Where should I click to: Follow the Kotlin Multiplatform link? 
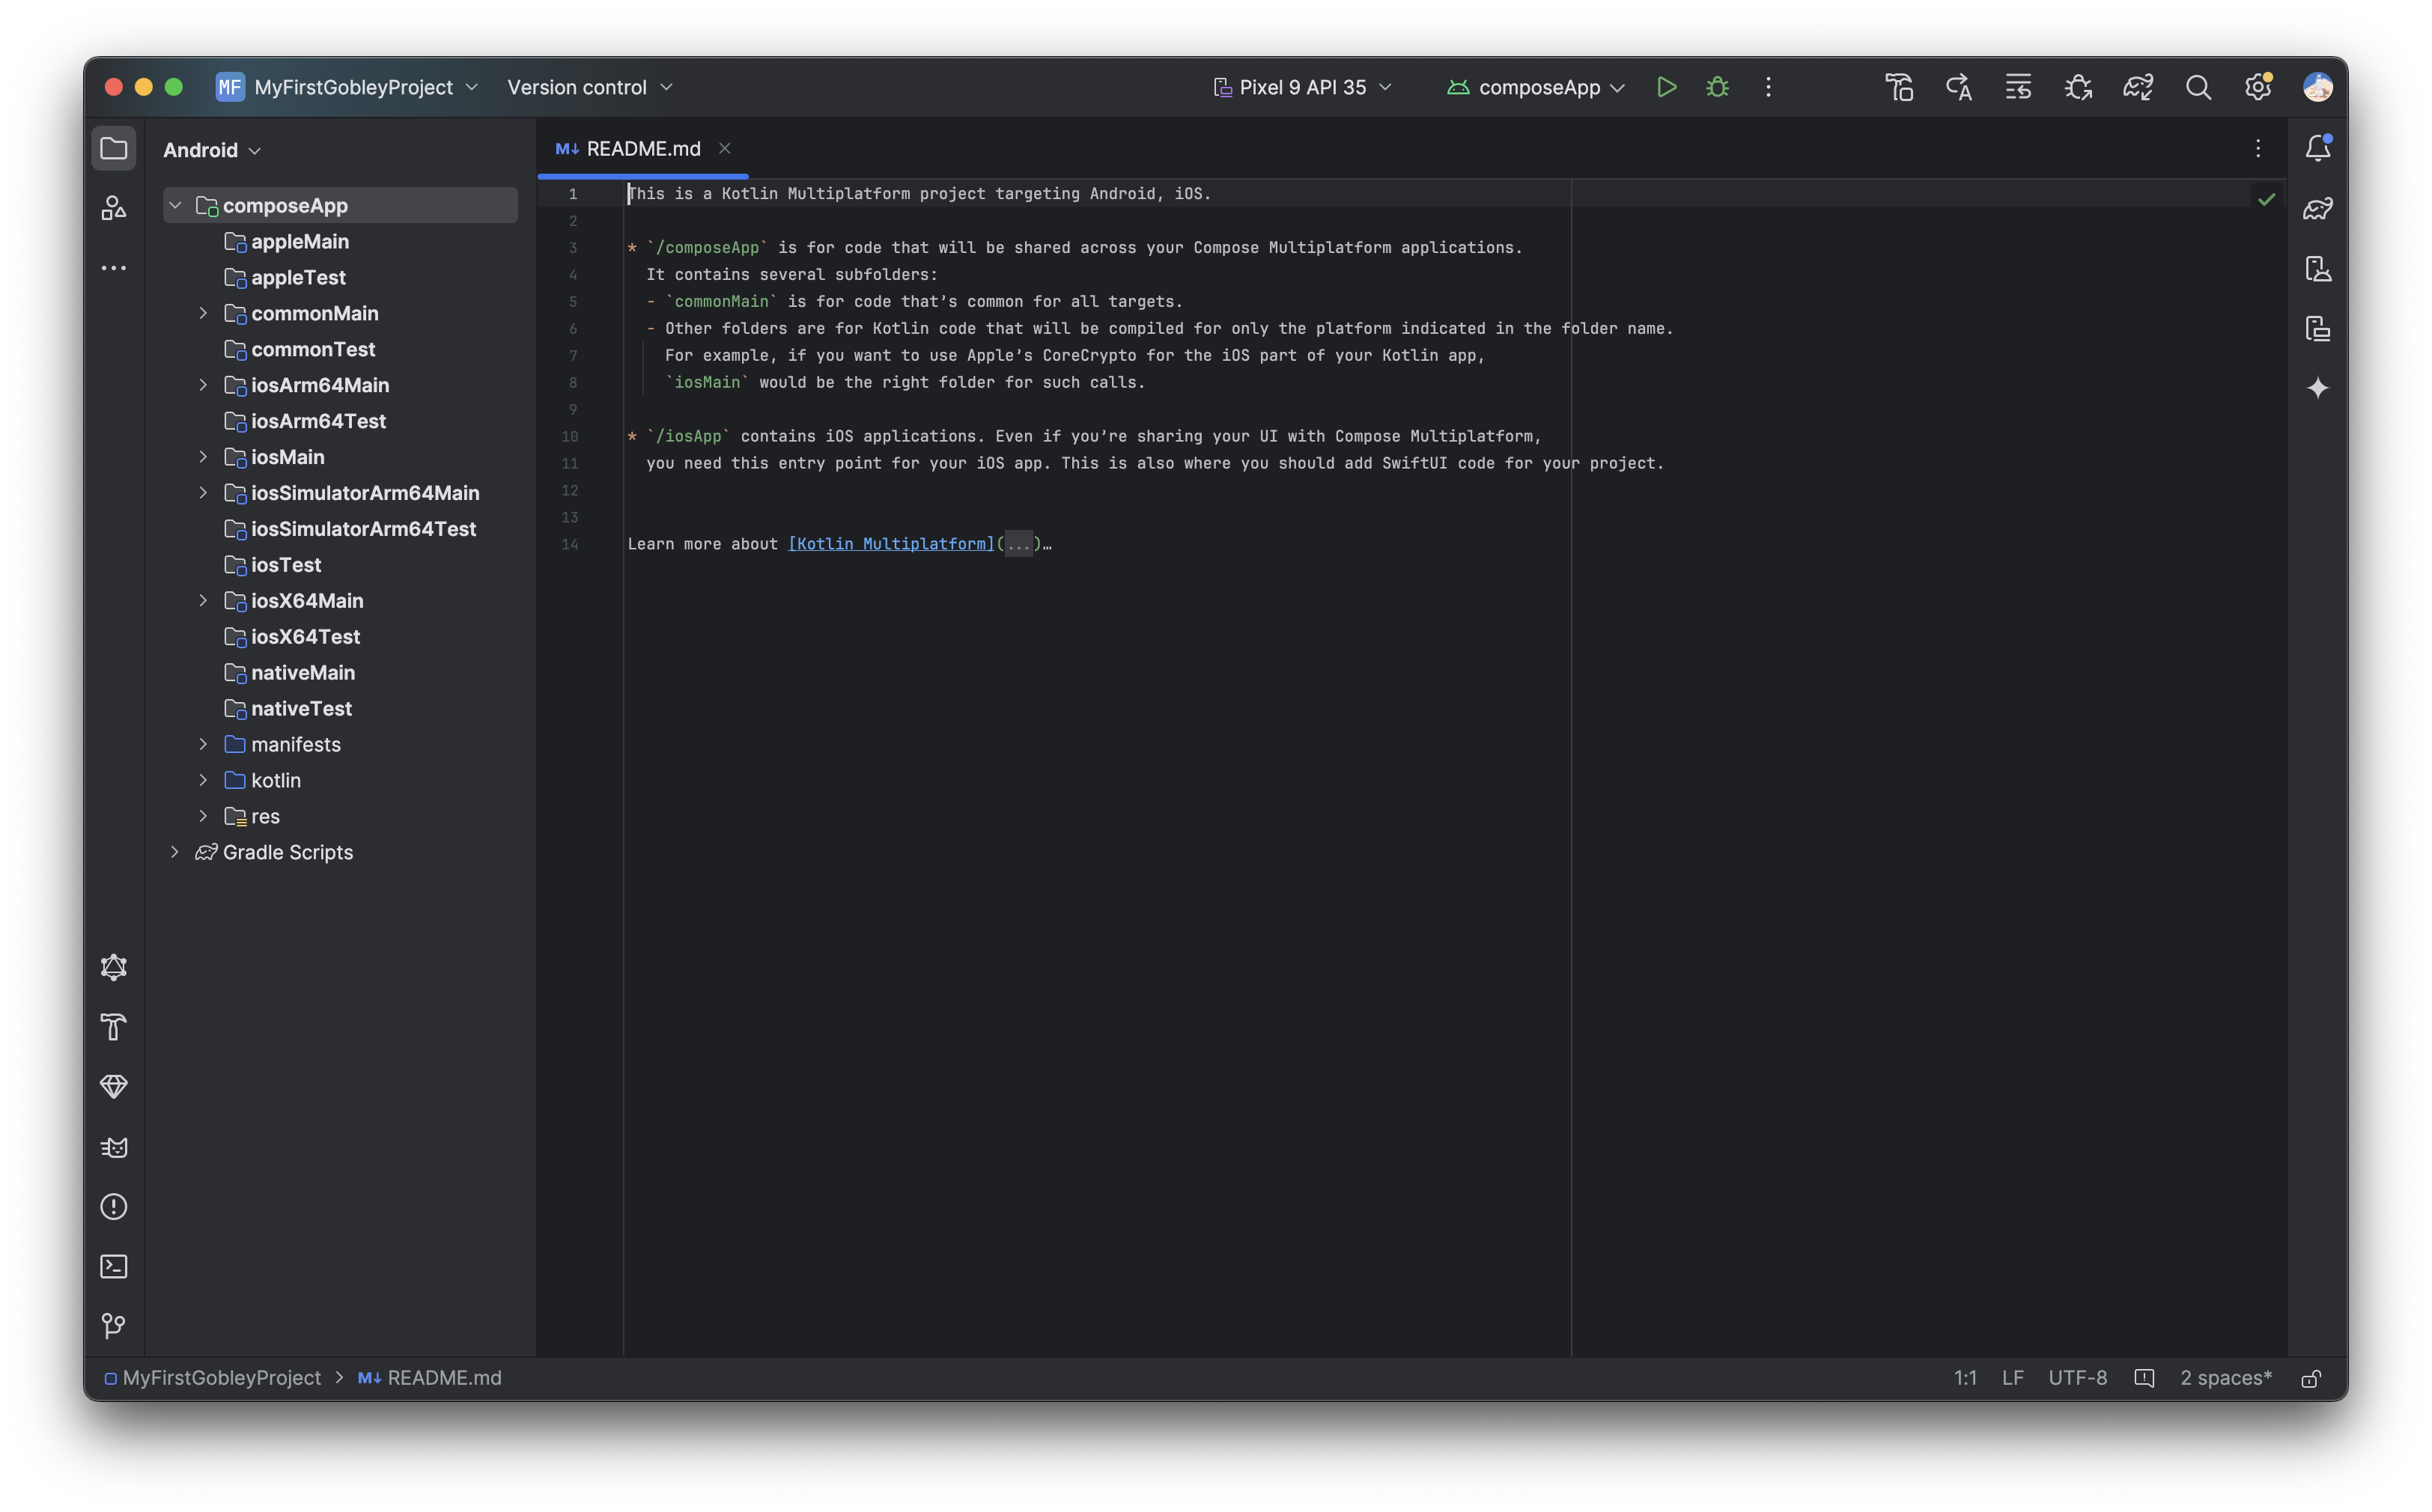[x=891, y=544]
